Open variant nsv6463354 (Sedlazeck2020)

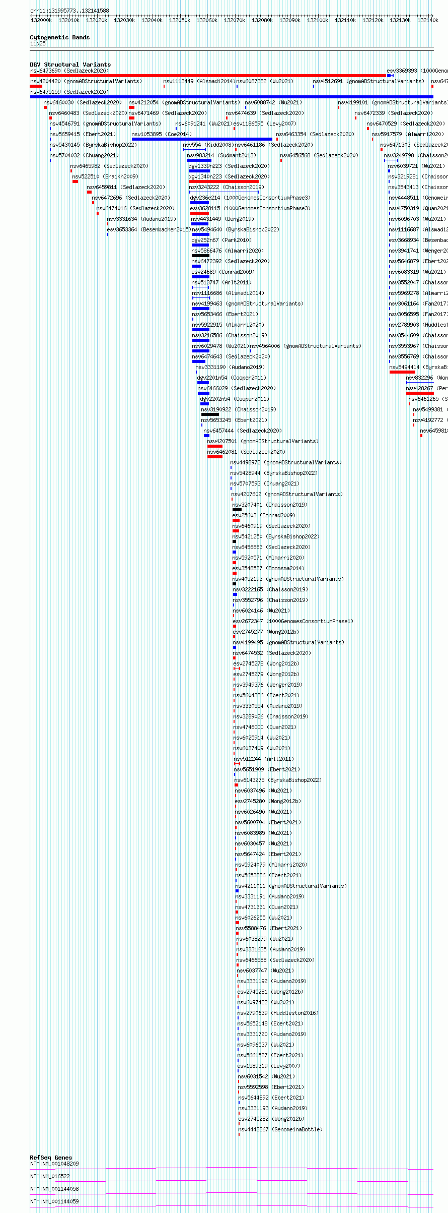click(315, 134)
